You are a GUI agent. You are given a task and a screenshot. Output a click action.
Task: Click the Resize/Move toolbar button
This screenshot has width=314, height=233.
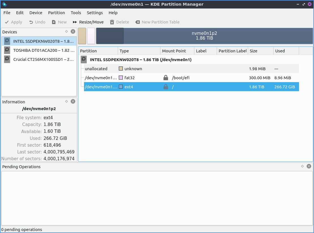click(x=88, y=22)
